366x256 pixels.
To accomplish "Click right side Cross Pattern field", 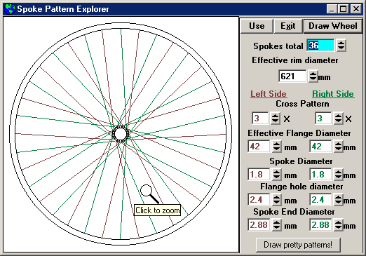I will tap(323, 119).
